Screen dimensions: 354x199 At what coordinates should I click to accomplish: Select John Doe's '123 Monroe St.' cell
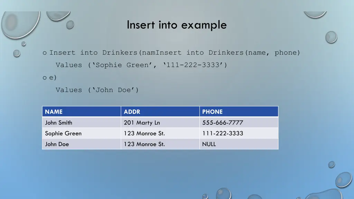(160, 144)
